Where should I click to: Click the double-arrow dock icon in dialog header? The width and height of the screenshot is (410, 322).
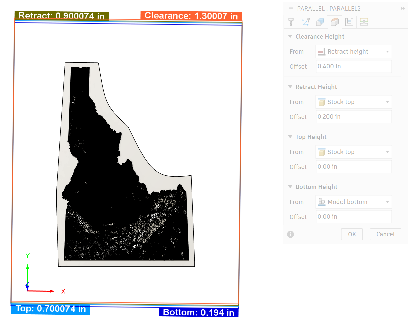403,8
